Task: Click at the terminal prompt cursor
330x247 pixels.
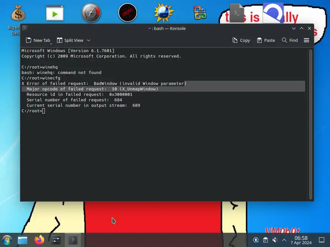Action: pos(44,111)
